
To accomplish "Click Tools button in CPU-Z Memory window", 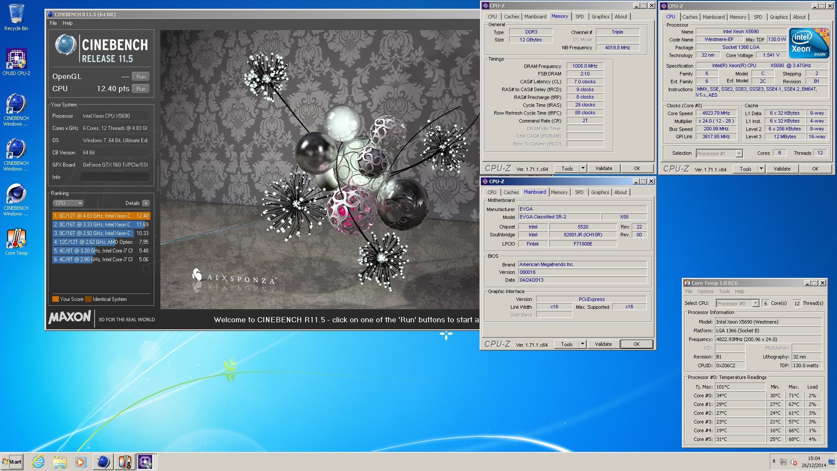I will [x=567, y=168].
